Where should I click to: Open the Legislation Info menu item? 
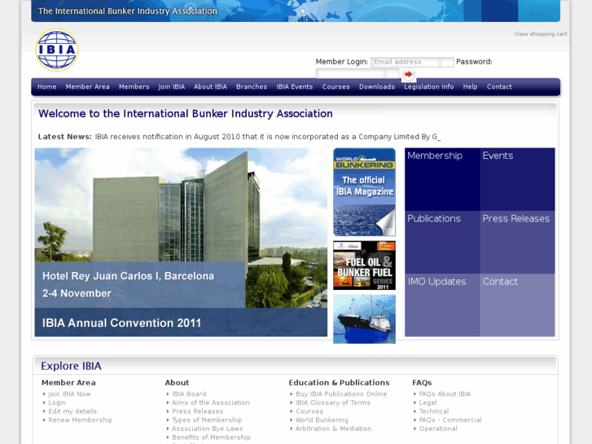click(x=429, y=87)
